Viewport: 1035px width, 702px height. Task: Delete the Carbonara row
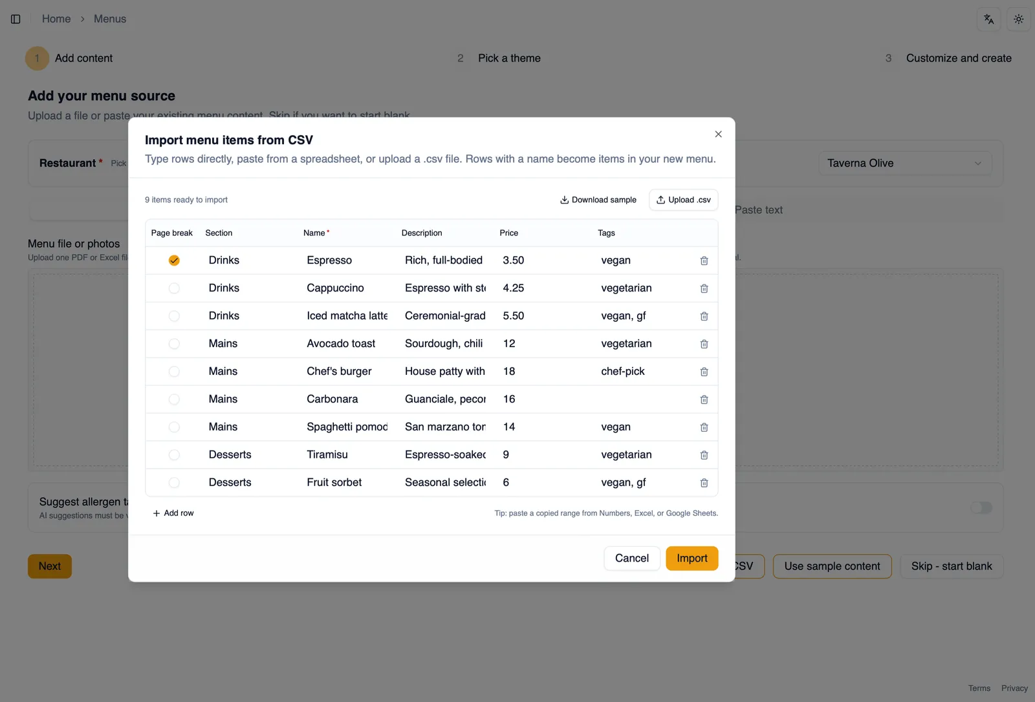click(704, 399)
